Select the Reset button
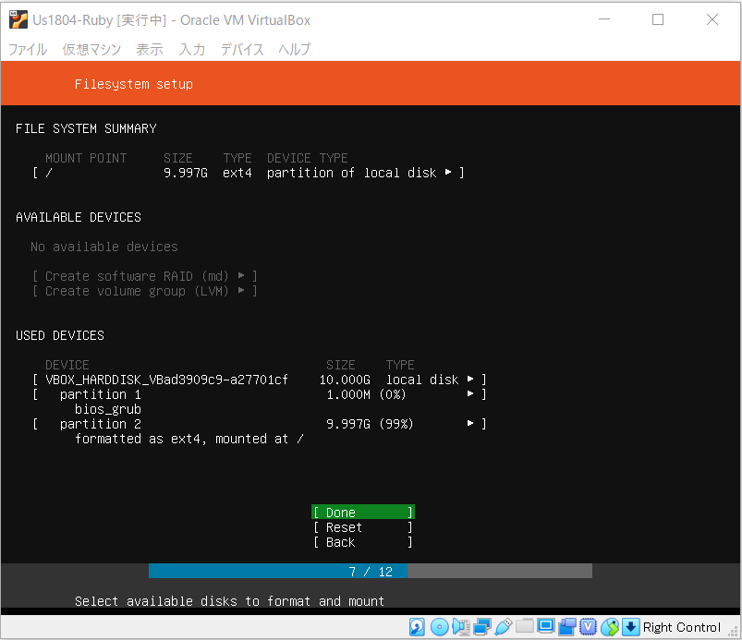This screenshot has height=640, width=742. click(x=363, y=527)
